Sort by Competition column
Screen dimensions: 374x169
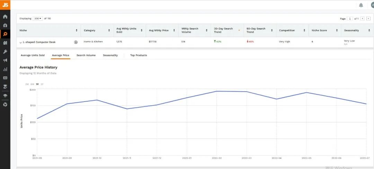click(x=304, y=30)
